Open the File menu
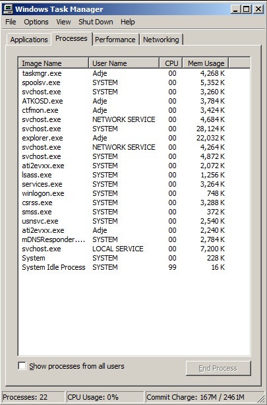The image size is (267, 405). 11,22
